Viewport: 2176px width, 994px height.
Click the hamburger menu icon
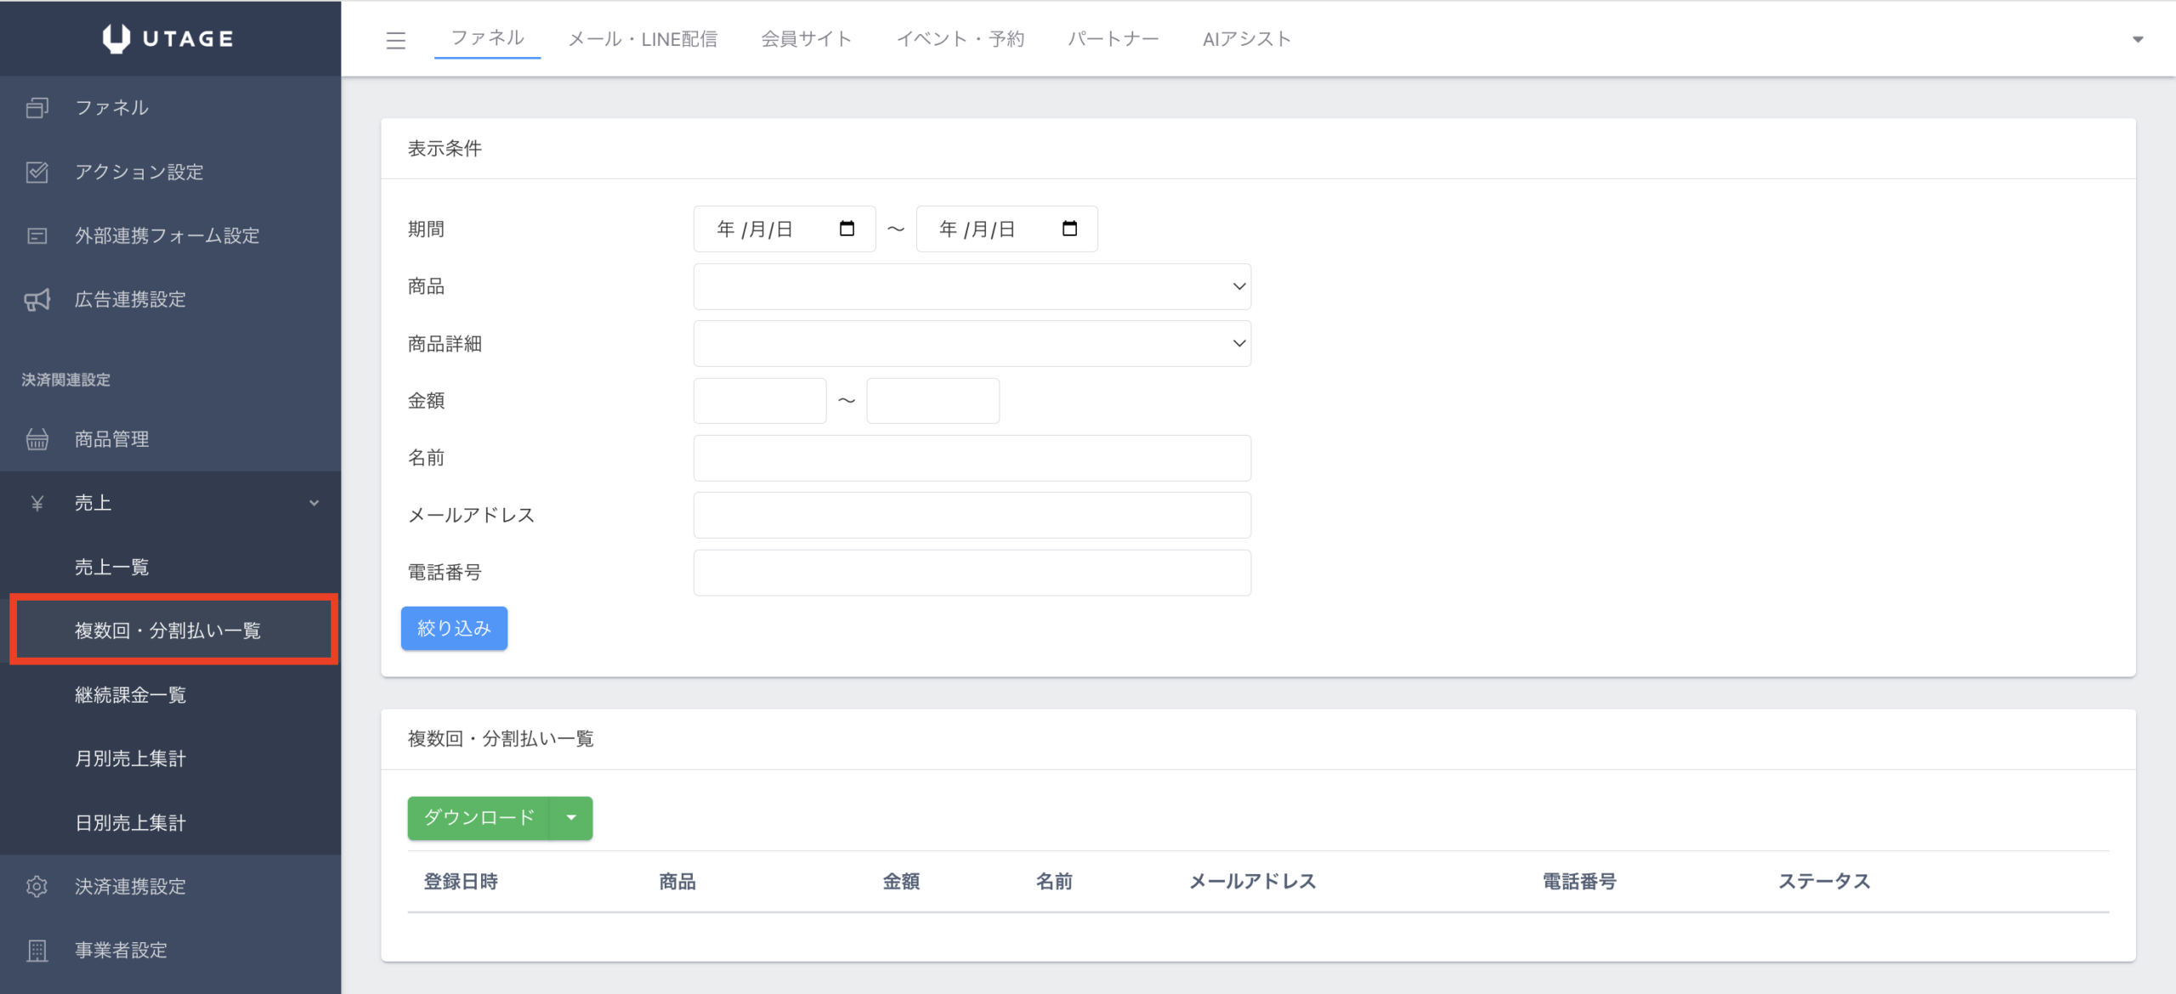point(395,40)
